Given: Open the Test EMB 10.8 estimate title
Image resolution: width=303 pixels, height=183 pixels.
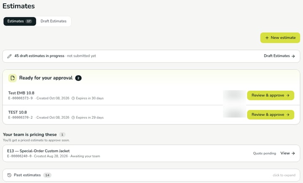Looking at the screenshot, I should [x=21, y=93].
